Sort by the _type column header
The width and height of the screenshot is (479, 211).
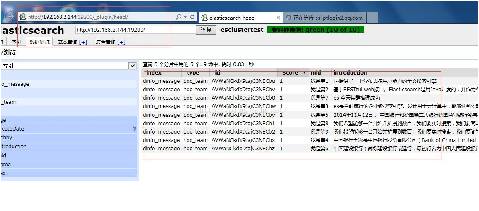(x=196, y=72)
